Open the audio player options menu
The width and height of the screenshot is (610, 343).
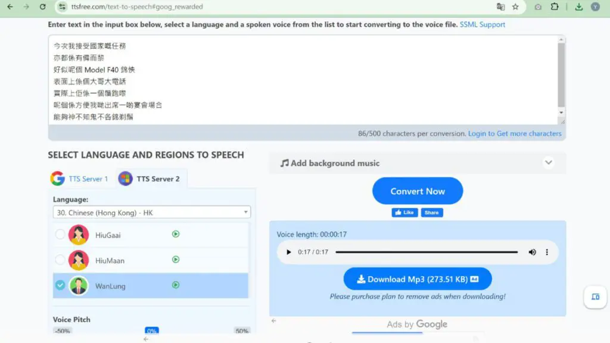pyautogui.click(x=547, y=252)
